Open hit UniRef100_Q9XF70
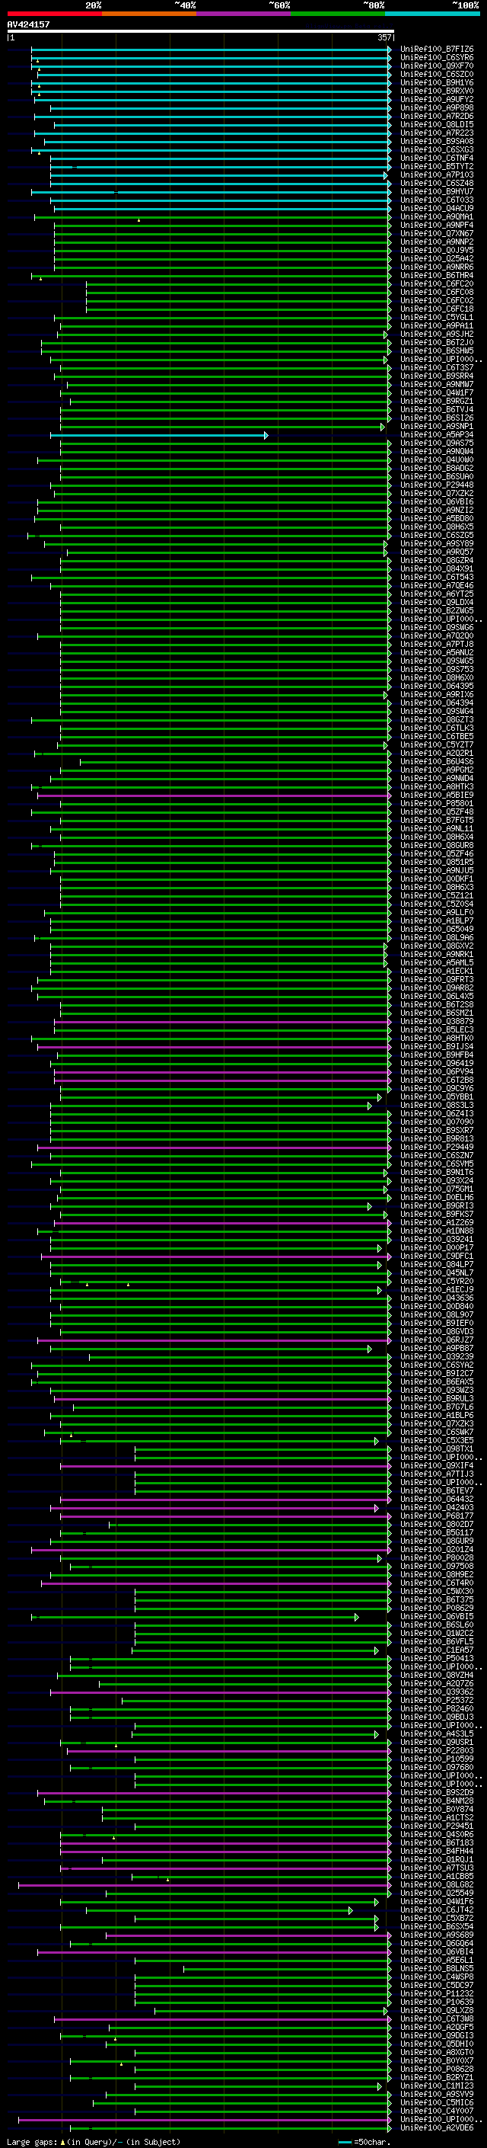This screenshot has height=2148, width=487. pos(437,66)
